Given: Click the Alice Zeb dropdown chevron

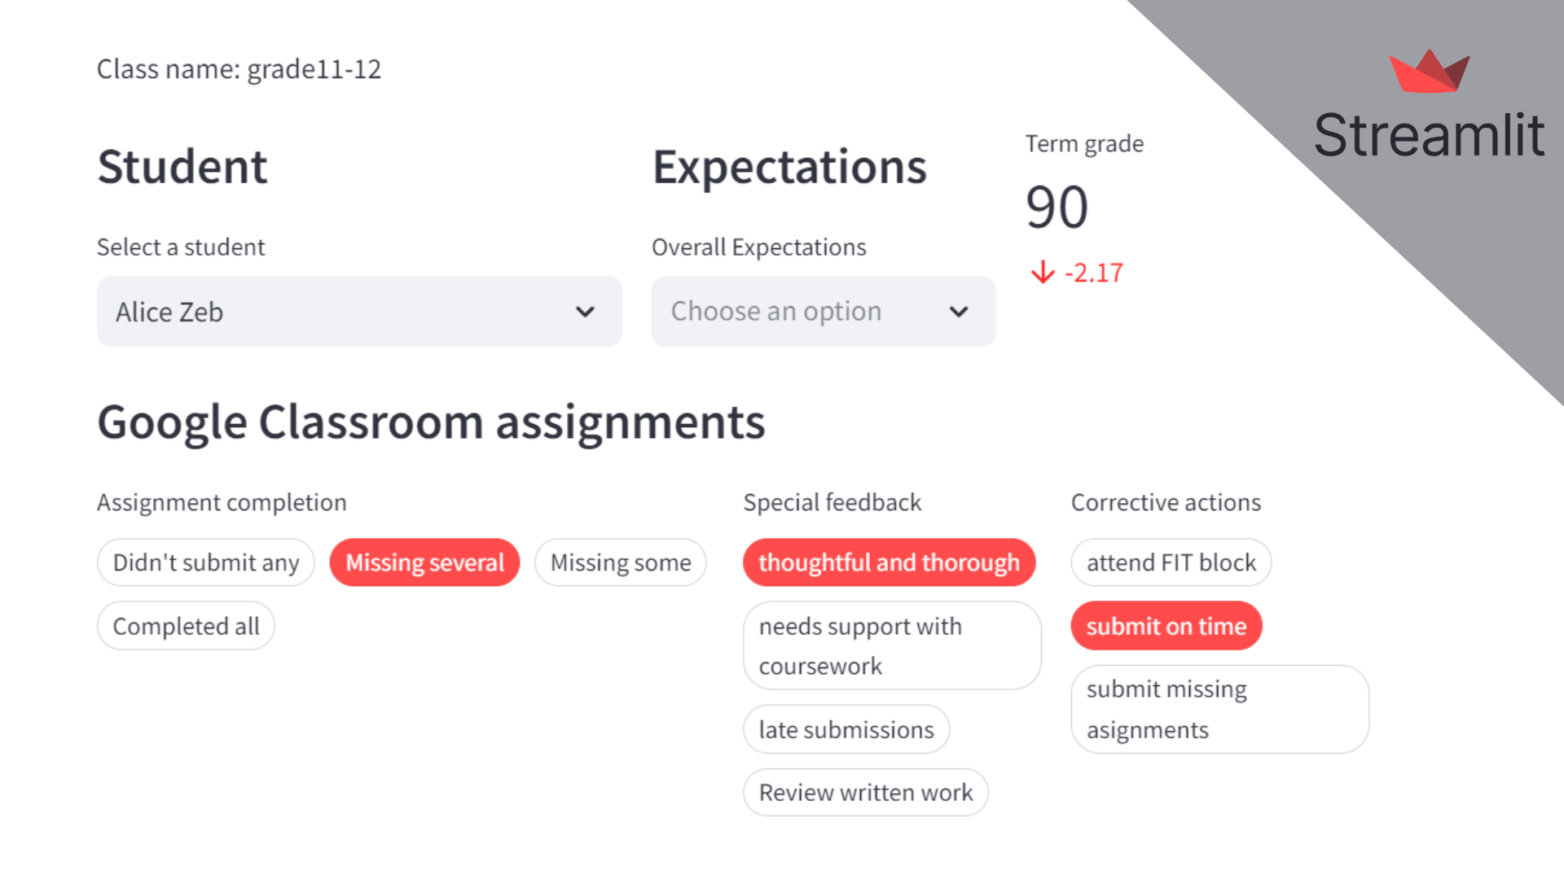Looking at the screenshot, I should click(587, 311).
